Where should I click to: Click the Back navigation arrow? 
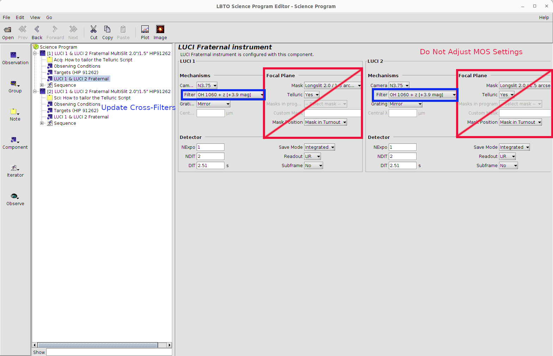coord(37,30)
